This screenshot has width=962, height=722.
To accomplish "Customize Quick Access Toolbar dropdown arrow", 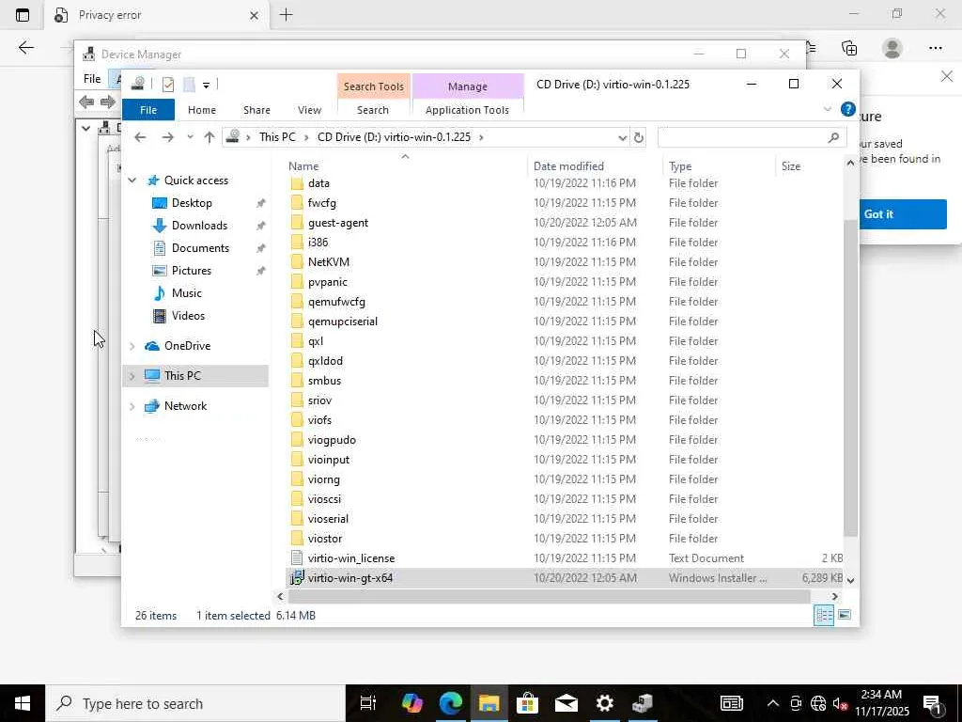I will (x=206, y=85).
